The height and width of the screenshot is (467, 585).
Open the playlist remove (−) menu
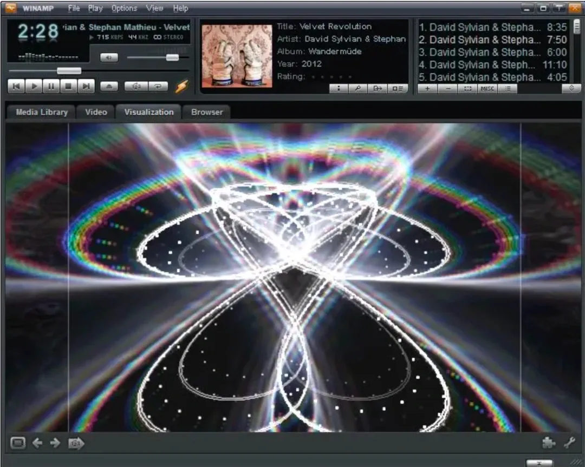click(447, 89)
